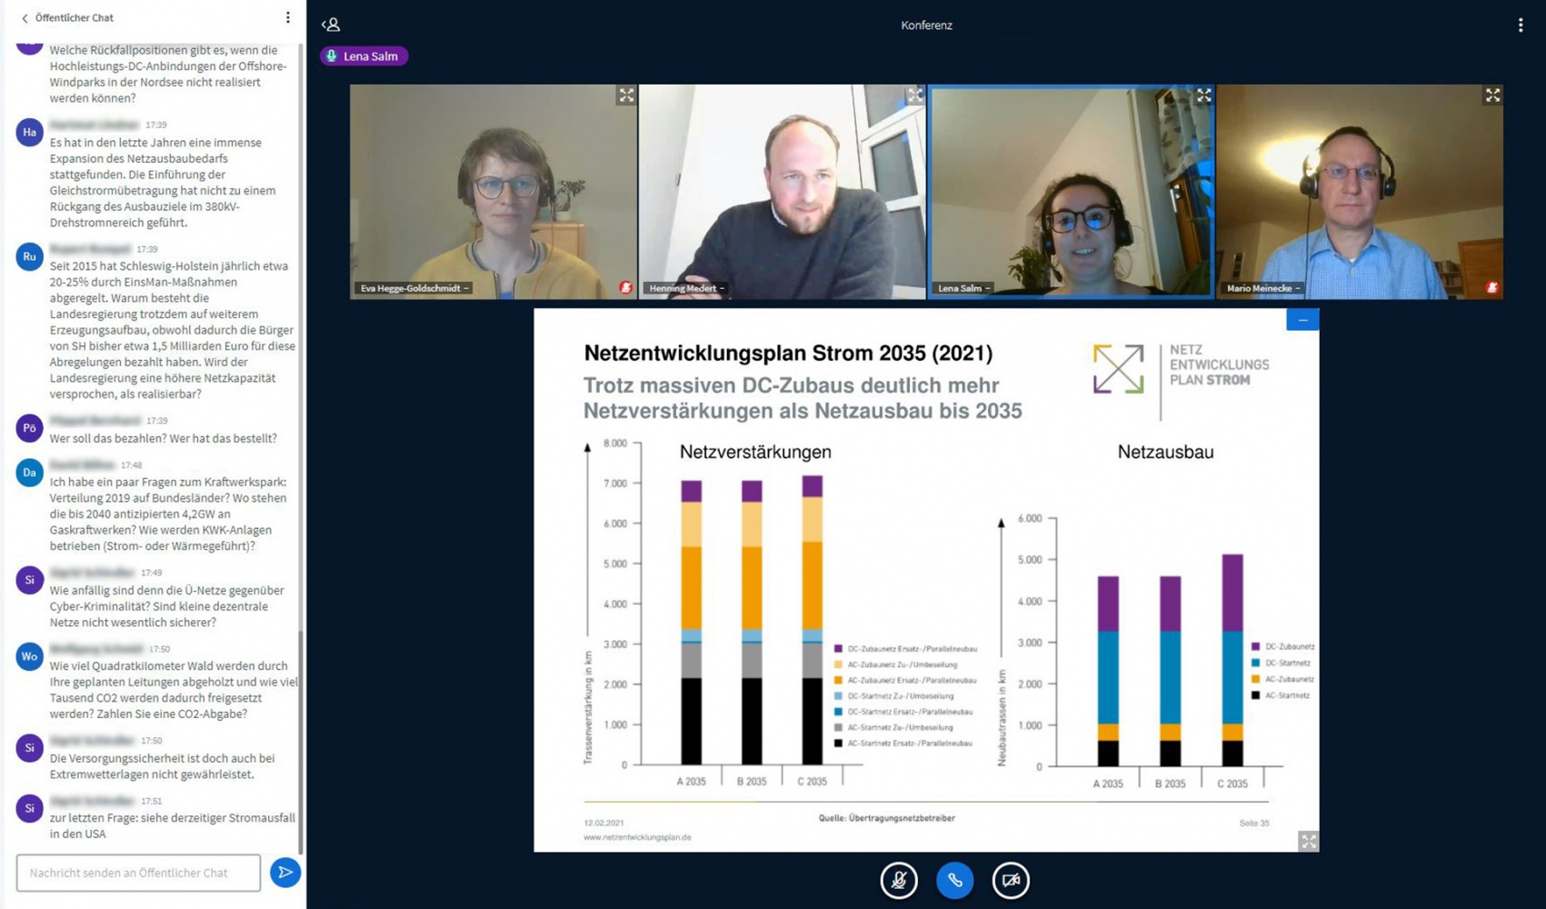Leave the audio call with phone button
The width and height of the screenshot is (1546, 909).
(x=954, y=880)
